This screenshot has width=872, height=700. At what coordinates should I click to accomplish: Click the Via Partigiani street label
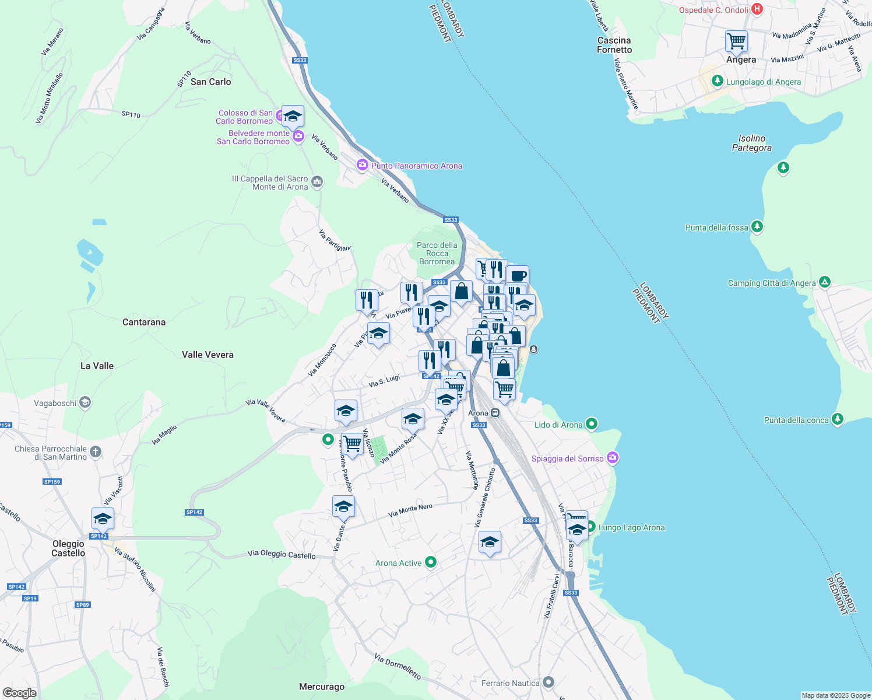(x=335, y=240)
